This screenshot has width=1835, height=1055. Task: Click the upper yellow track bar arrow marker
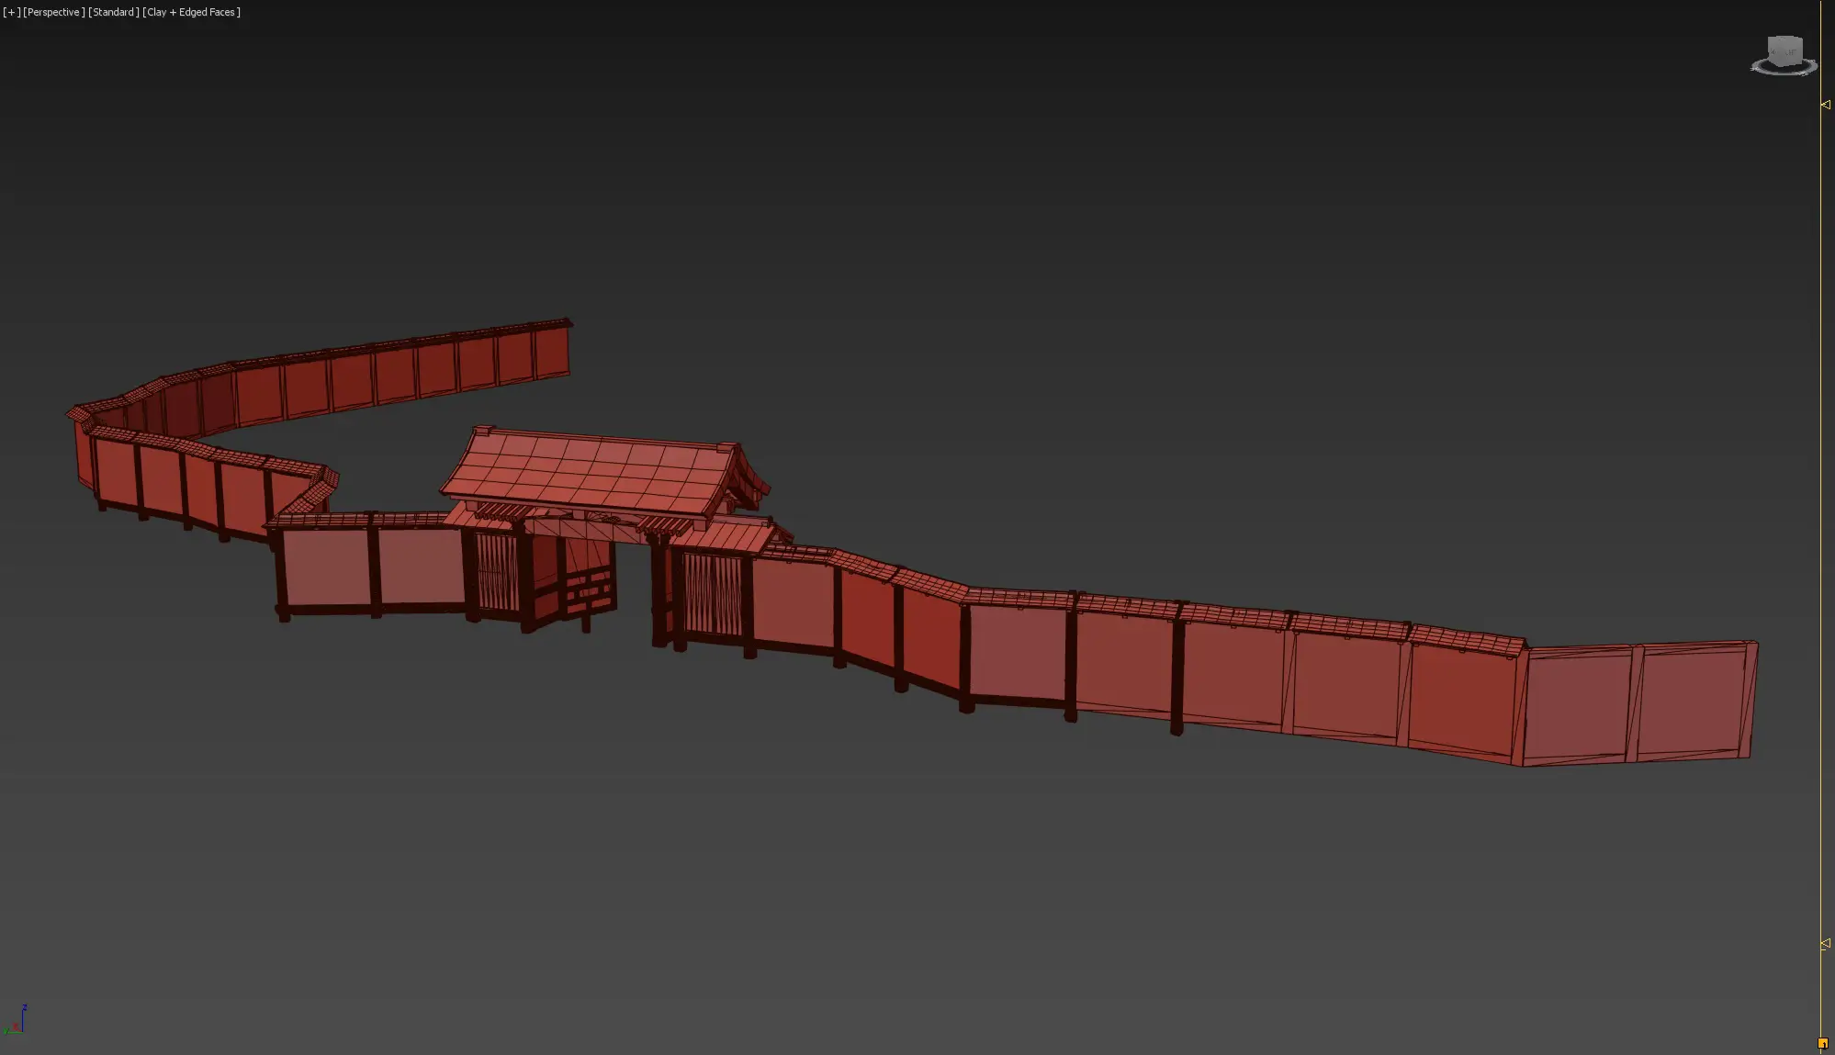tap(1824, 107)
